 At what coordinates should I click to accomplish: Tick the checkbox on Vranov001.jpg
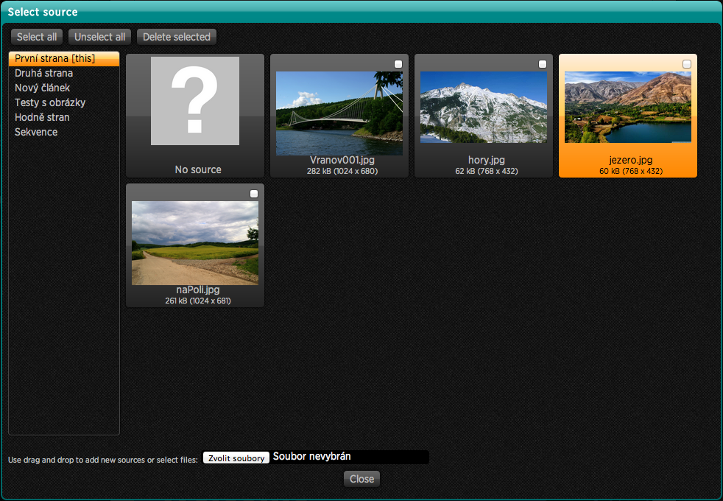pos(398,65)
